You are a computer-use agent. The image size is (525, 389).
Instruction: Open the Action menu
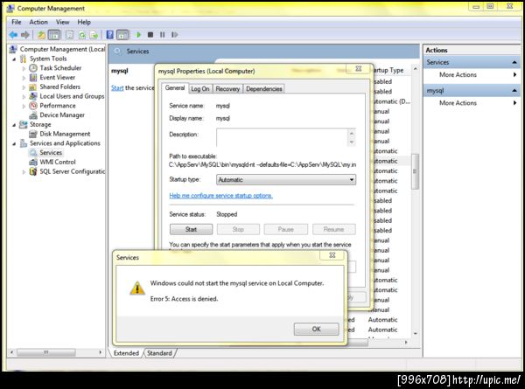click(38, 22)
